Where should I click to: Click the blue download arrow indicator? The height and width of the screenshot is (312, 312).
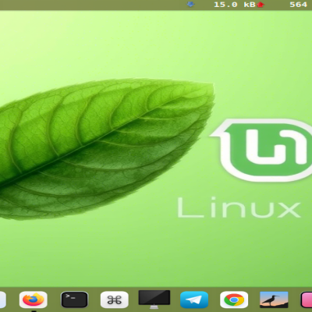coord(190,5)
